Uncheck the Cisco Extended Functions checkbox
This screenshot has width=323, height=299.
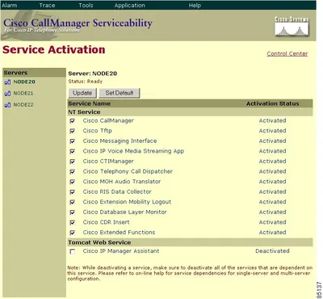point(73,233)
